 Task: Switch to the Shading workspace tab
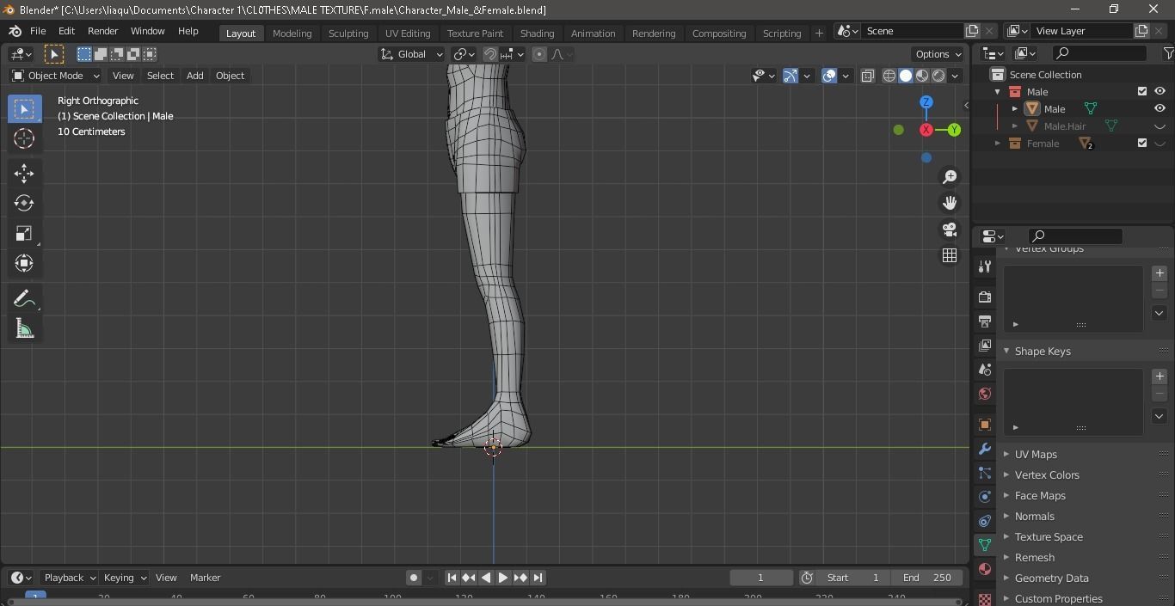click(537, 34)
